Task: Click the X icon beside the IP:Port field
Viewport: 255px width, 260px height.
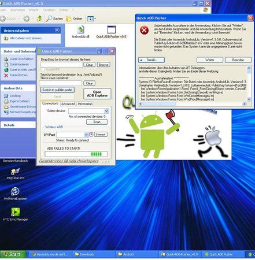Action: click(x=91, y=134)
